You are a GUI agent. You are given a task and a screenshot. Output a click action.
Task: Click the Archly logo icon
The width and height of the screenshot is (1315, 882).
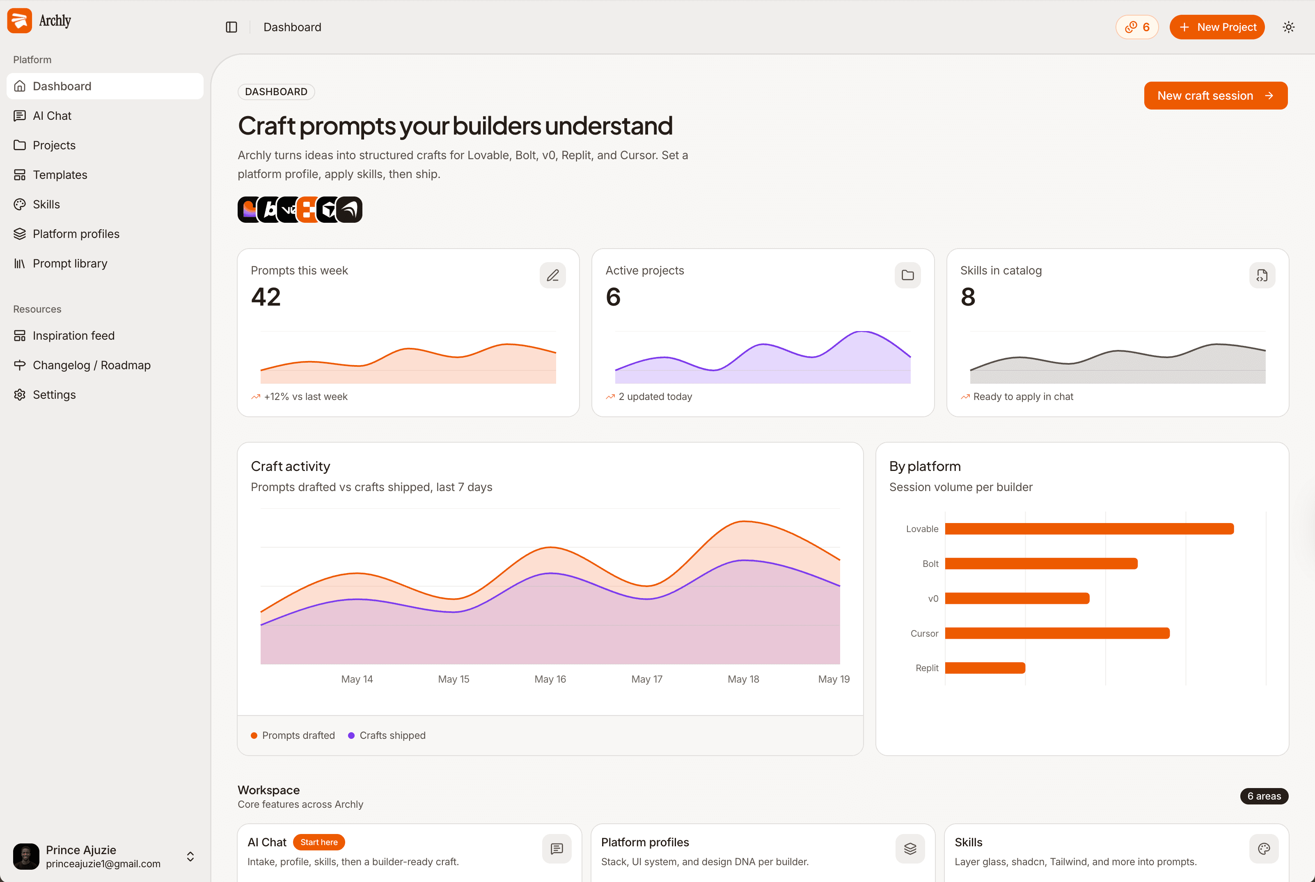tap(20, 21)
